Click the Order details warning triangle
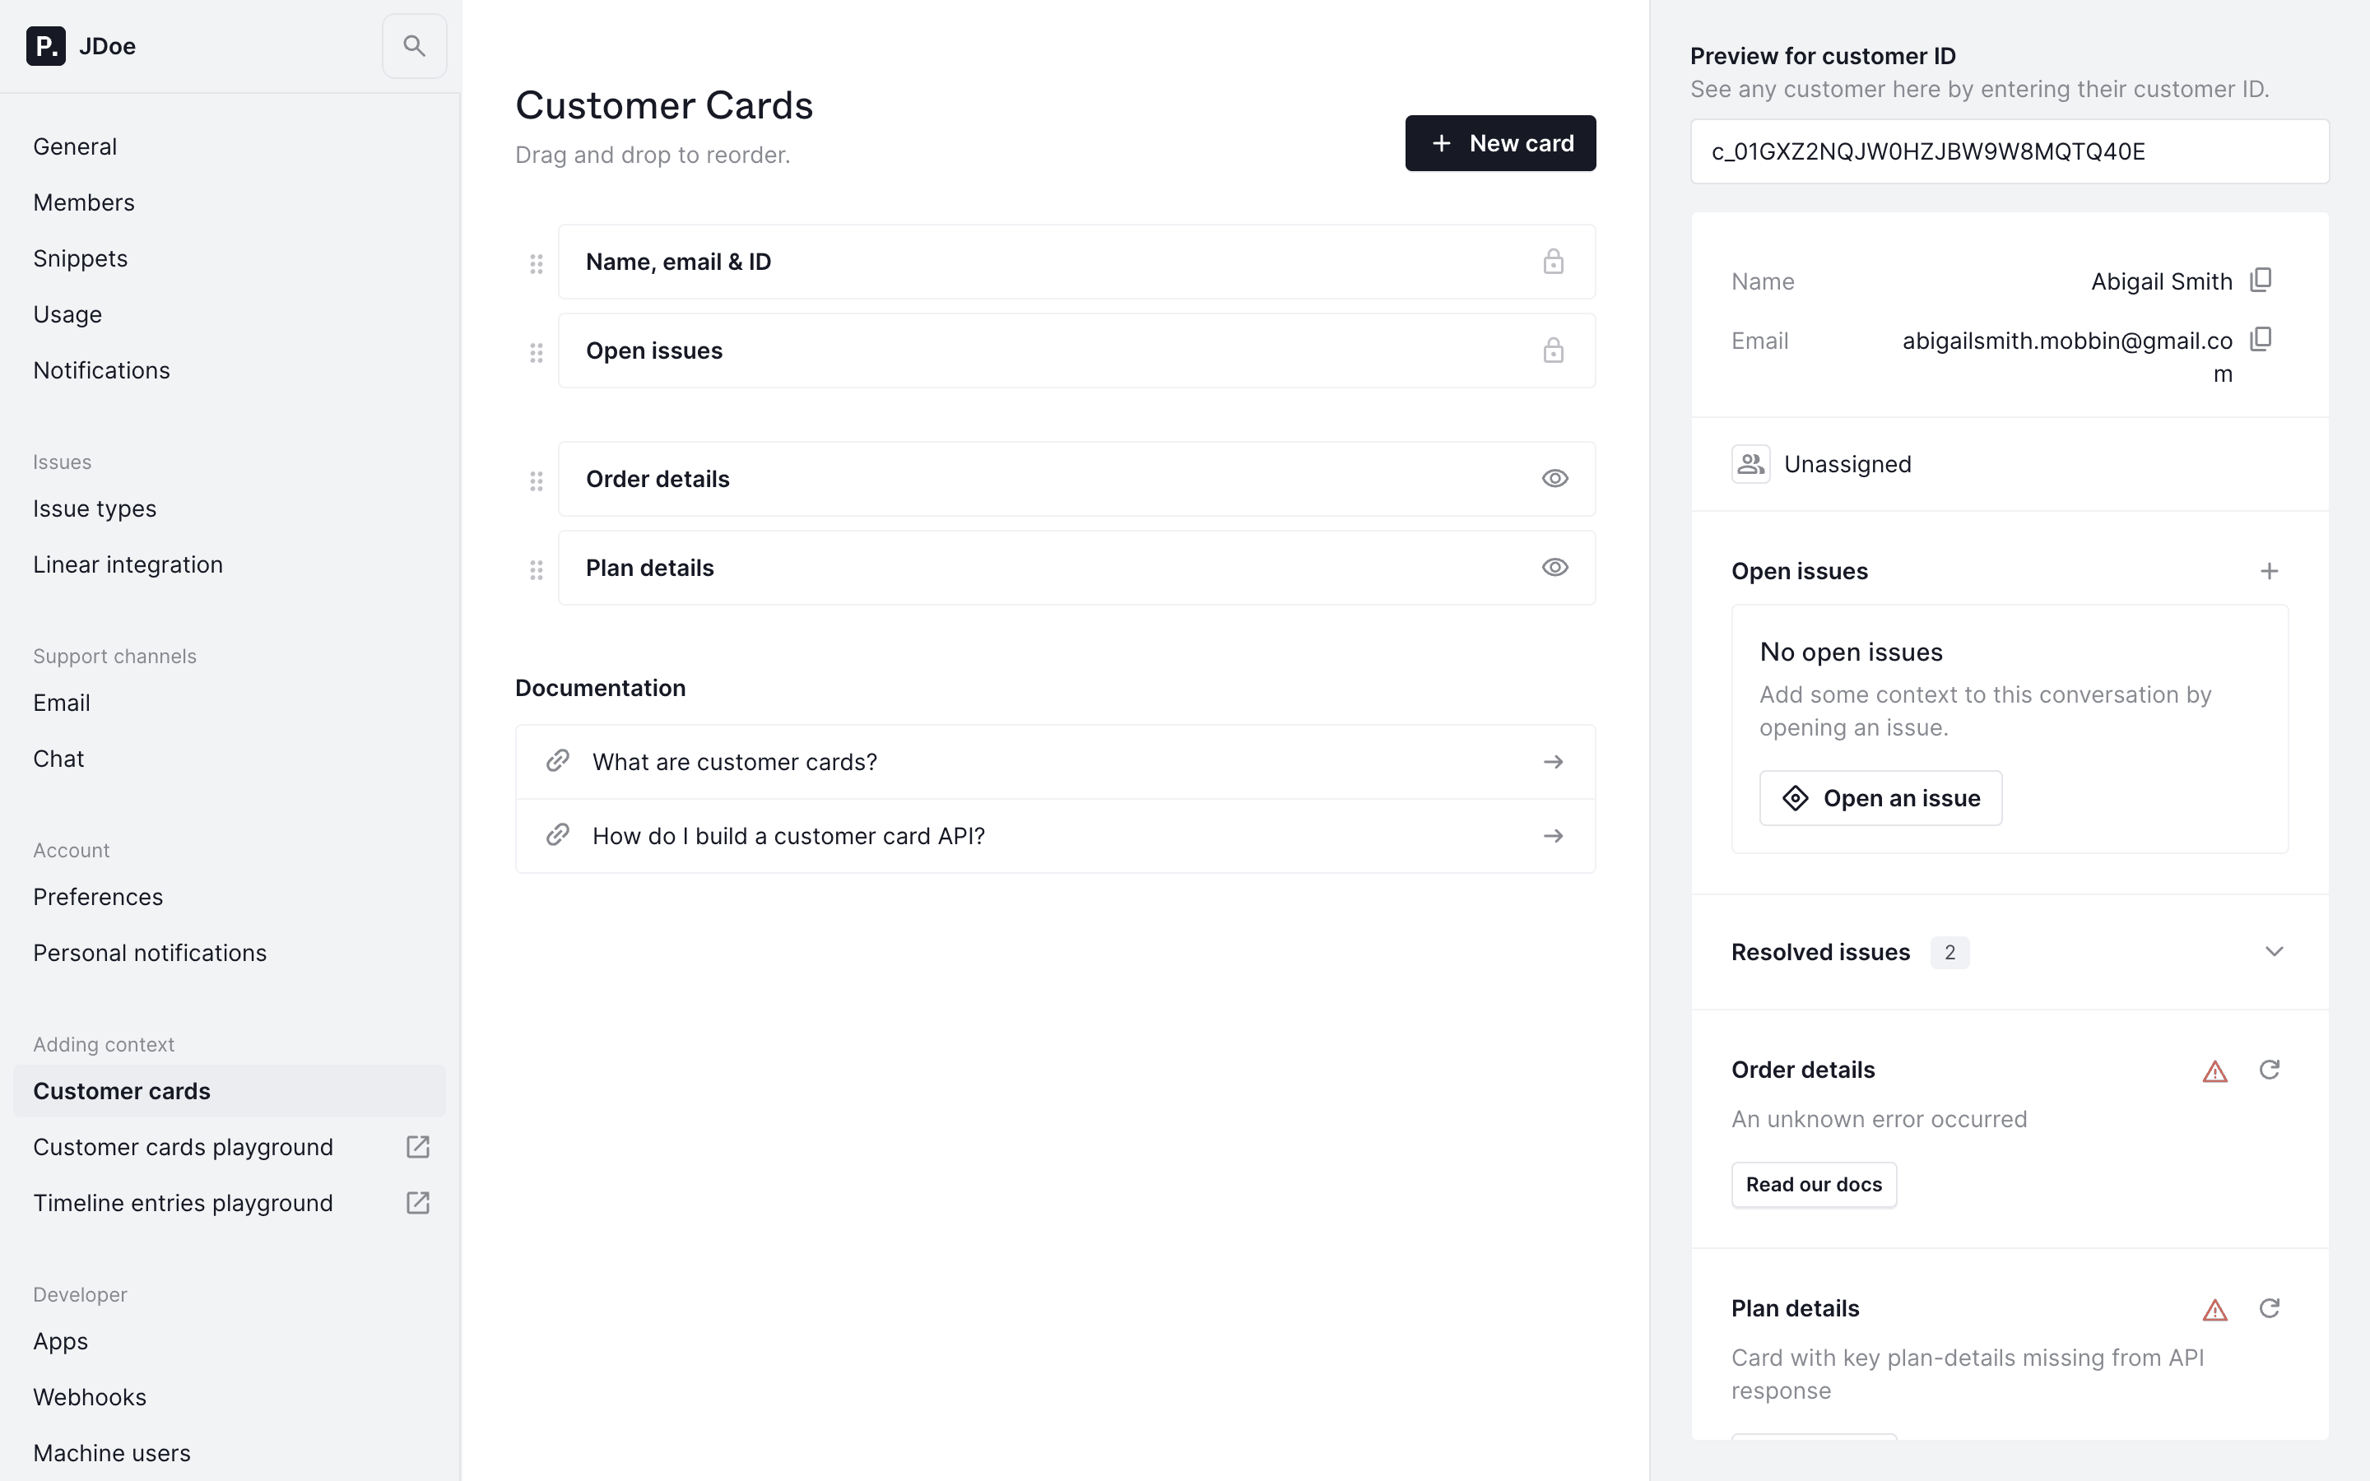Image resolution: width=2370 pixels, height=1481 pixels. point(2214,1071)
